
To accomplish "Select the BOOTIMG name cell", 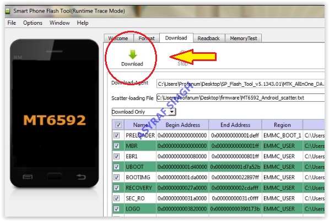I will [140, 177].
